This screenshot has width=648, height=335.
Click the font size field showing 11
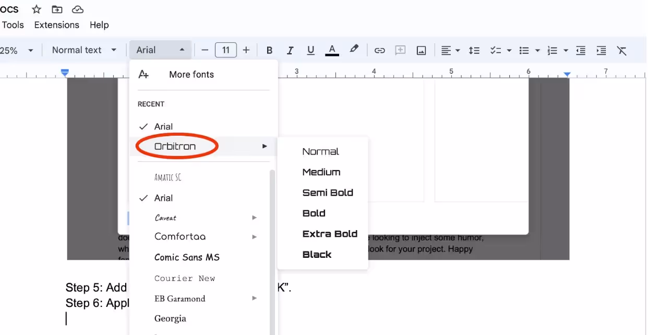(x=226, y=50)
